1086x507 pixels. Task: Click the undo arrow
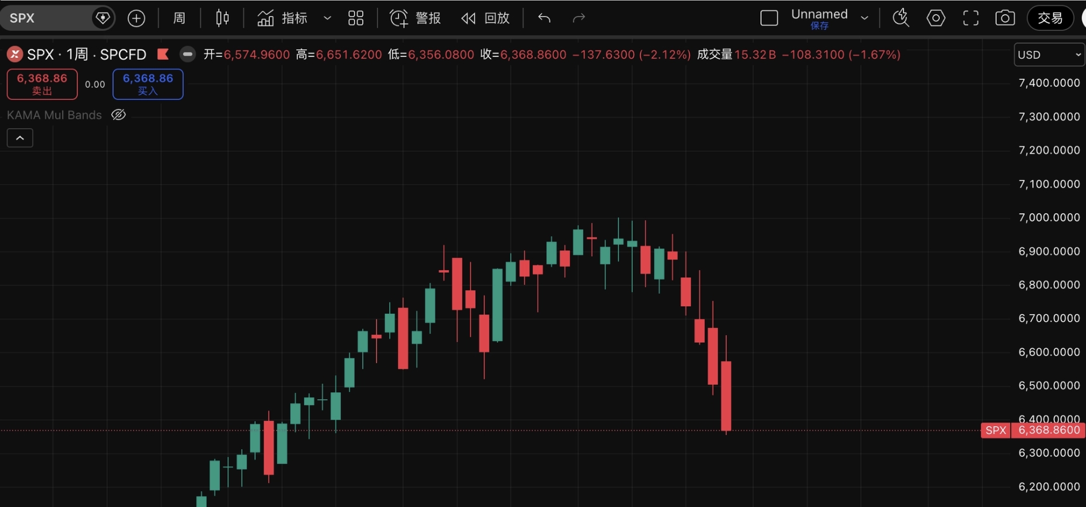point(544,18)
